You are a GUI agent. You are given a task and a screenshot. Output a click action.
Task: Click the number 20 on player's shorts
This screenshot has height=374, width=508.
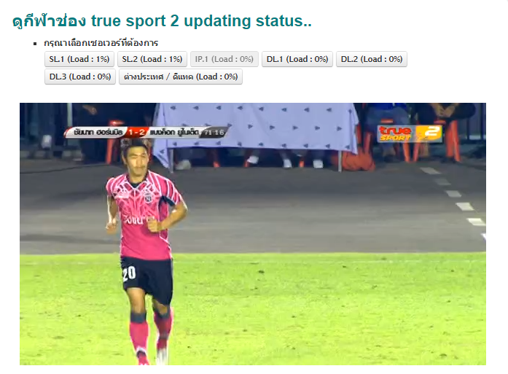click(129, 273)
